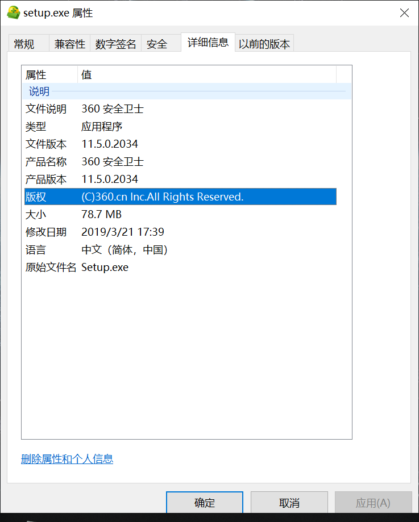419x522 pixels.
Task: Click the setup.exe icon in the title bar
Action: tap(13, 12)
